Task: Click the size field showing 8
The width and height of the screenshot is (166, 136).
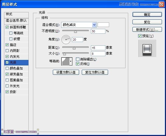Action: 98,54
